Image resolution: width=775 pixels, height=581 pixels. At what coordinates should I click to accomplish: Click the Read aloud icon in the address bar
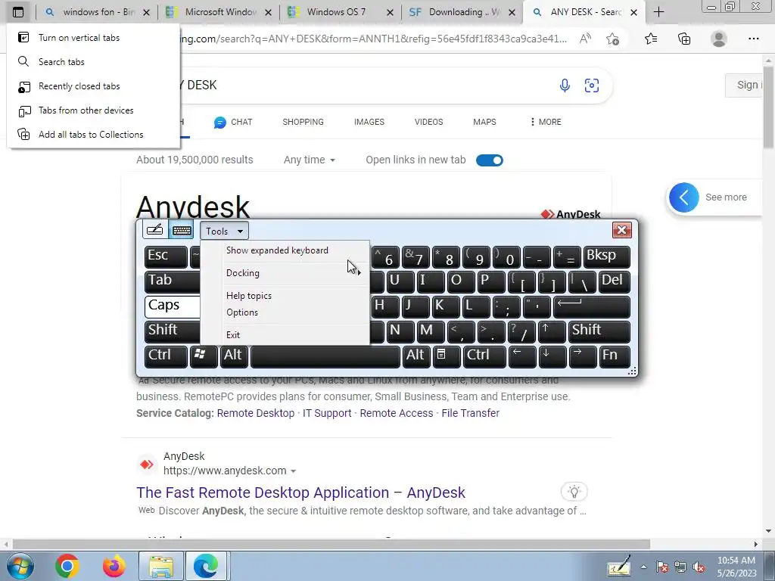pyautogui.click(x=585, y=39)
